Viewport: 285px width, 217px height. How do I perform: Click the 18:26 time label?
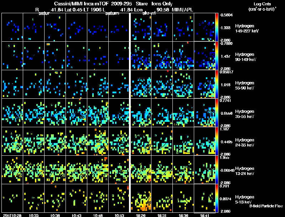coord(140,215)
